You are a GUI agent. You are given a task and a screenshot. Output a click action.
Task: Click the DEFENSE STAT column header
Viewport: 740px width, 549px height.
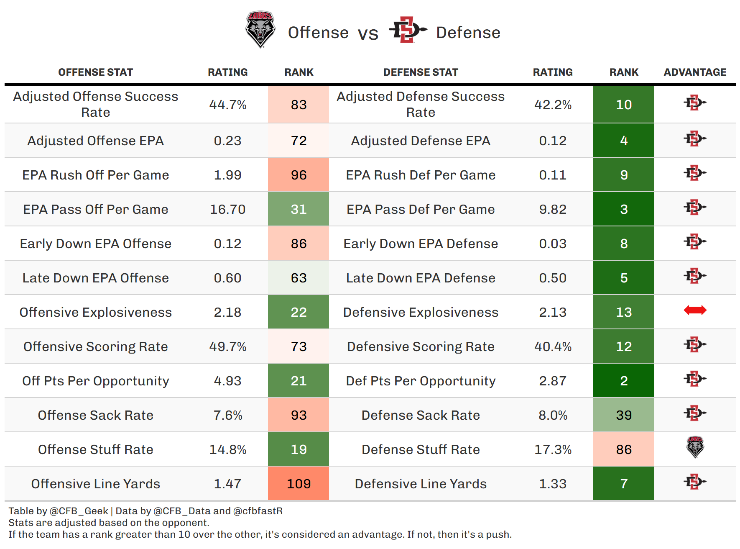pyautogui.click(x=421, y=72)
